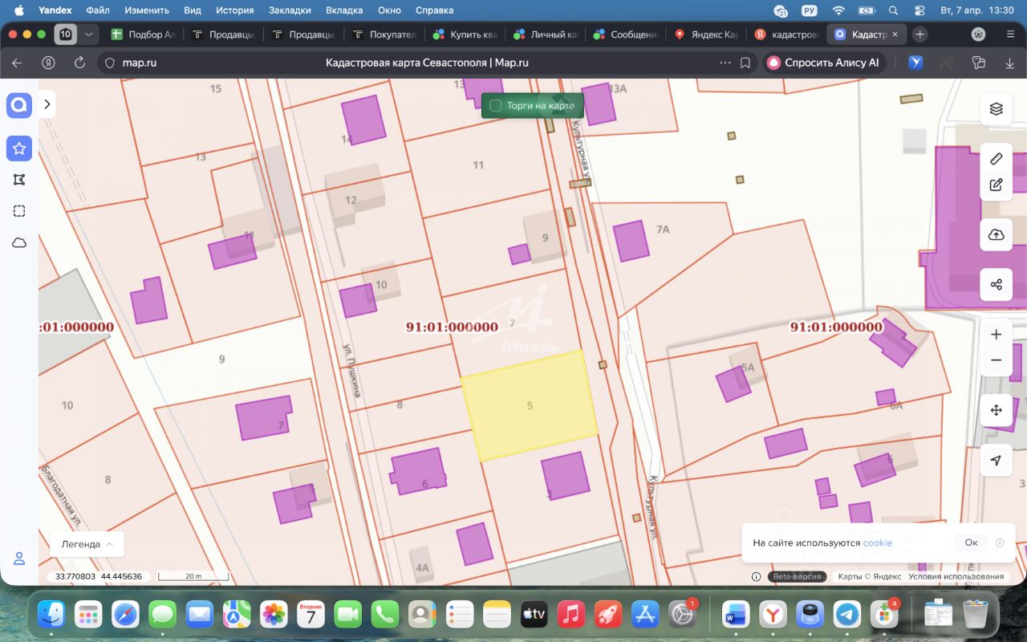
Task: Select the ruler measurement tool
Action: (x=996, y=158)
